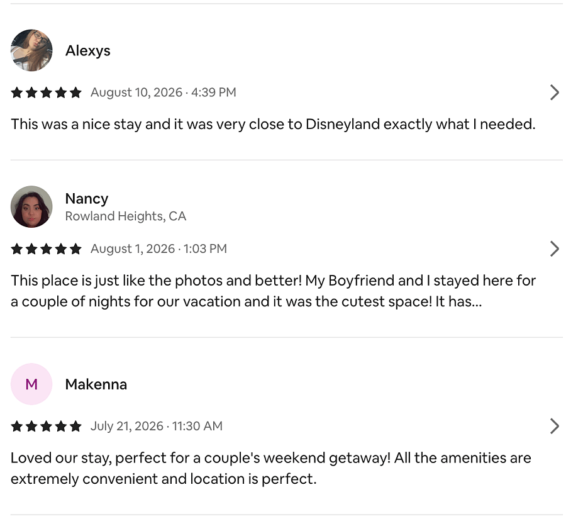Open Nancy's truncated review text ending in ellipsis
566x531 pixels.
tap(274, 291)
